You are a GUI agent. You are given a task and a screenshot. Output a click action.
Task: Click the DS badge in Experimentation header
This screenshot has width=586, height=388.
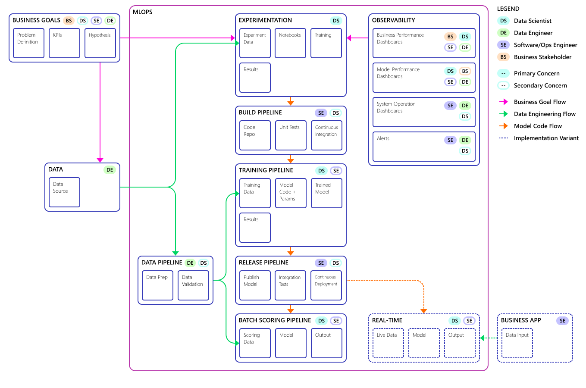336,21
